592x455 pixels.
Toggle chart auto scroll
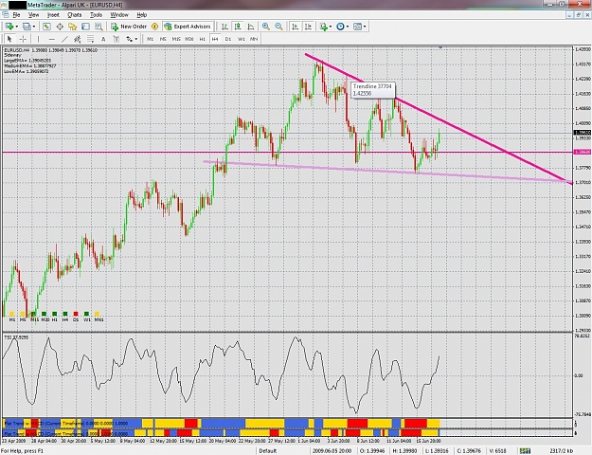[x=296, y=27]
